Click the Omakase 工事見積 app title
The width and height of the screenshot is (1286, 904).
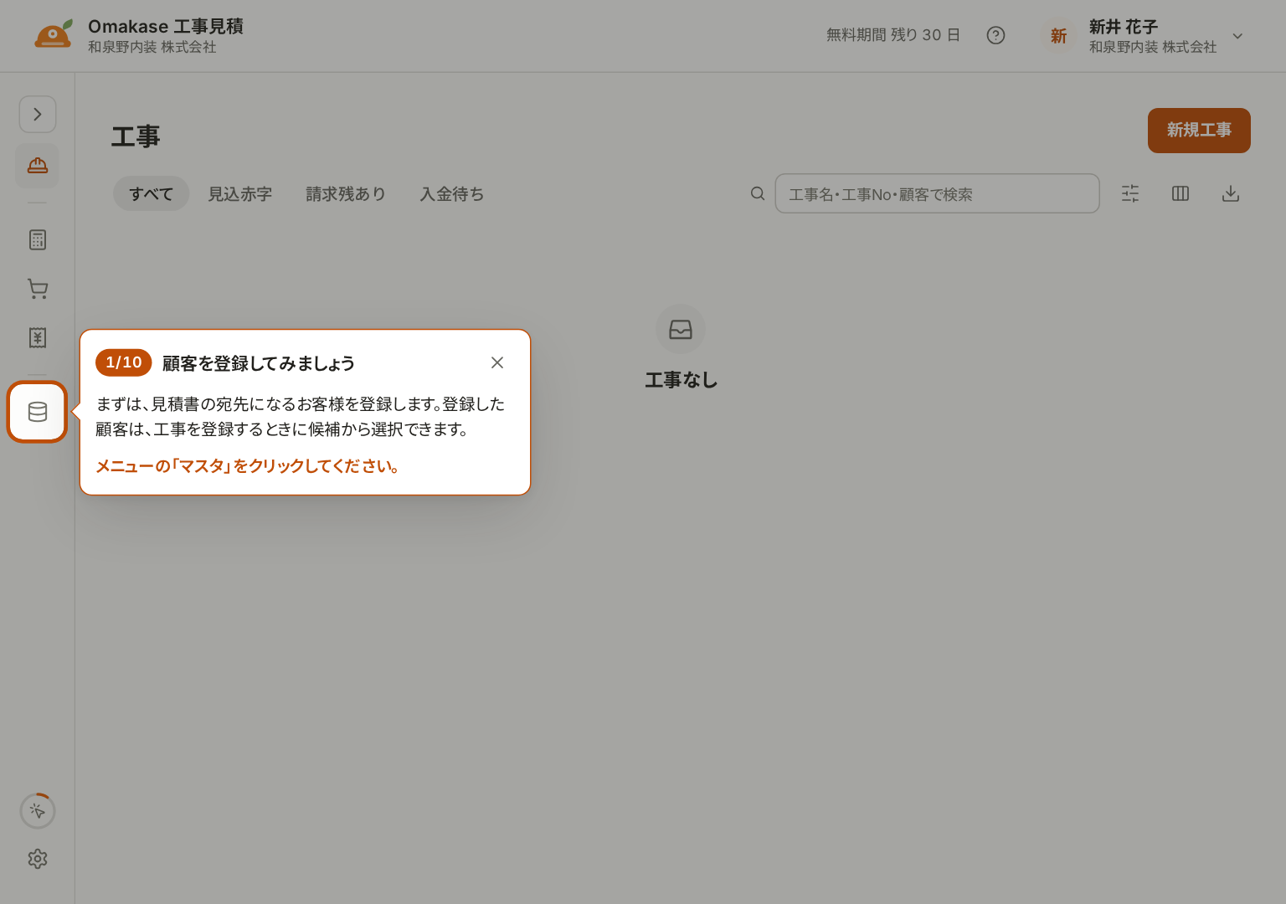click(x=166, y=27)
